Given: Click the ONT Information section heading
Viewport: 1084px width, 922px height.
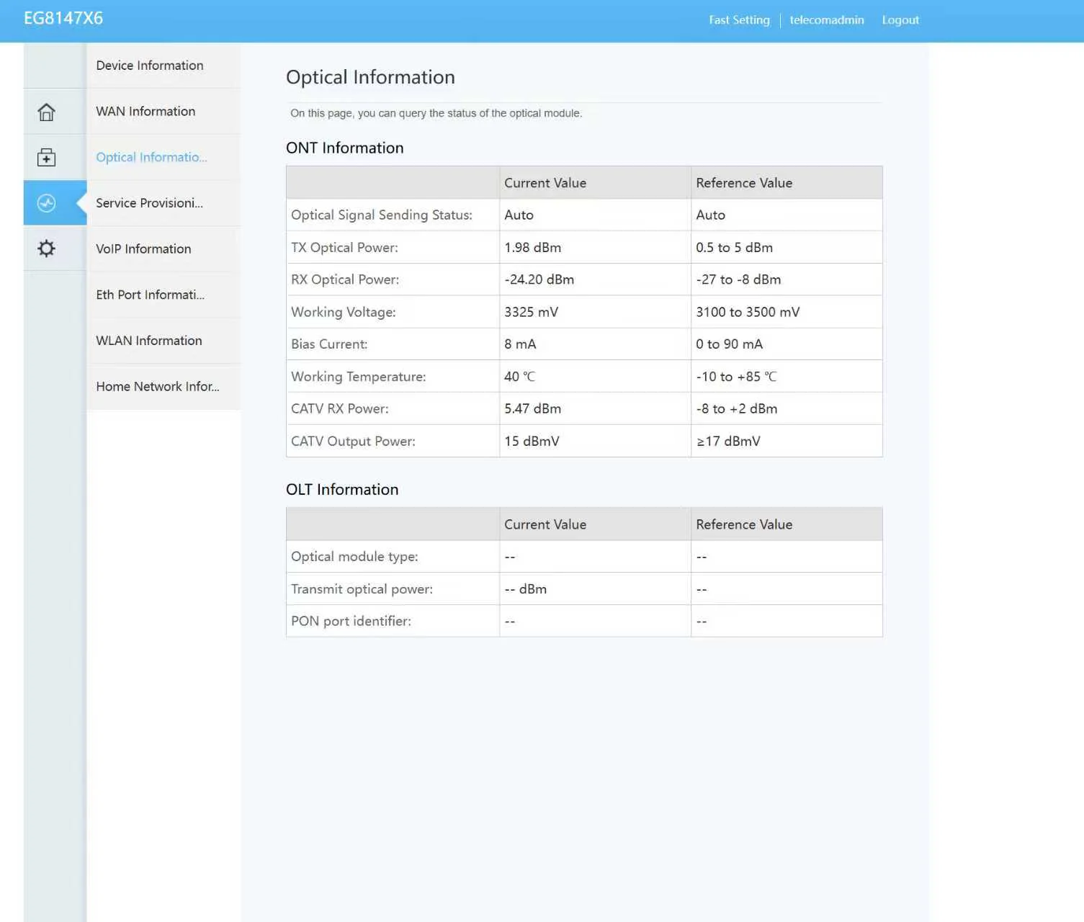Looking at the screenshot, I should [x=344, y=148].
